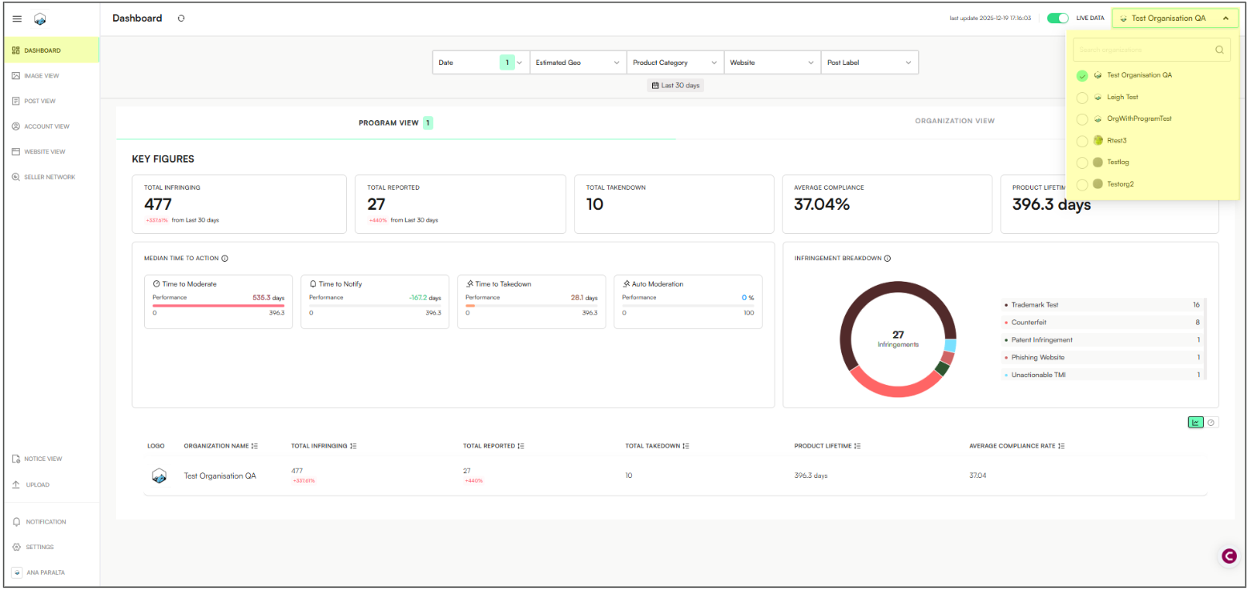
Task: Switch to line chart view icon
Action: point(1195,423)
